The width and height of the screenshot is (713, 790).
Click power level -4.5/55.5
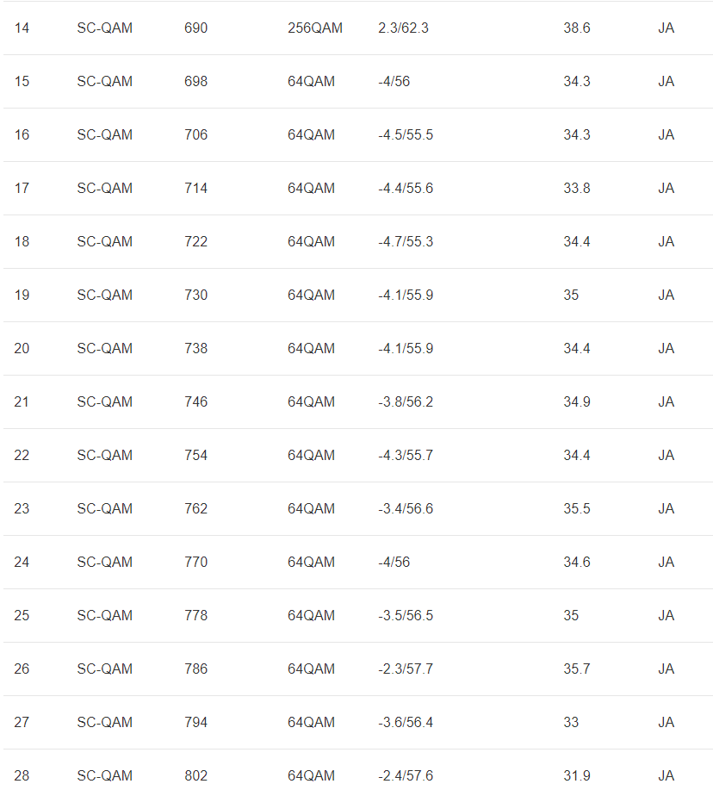(x=406, y=135)
